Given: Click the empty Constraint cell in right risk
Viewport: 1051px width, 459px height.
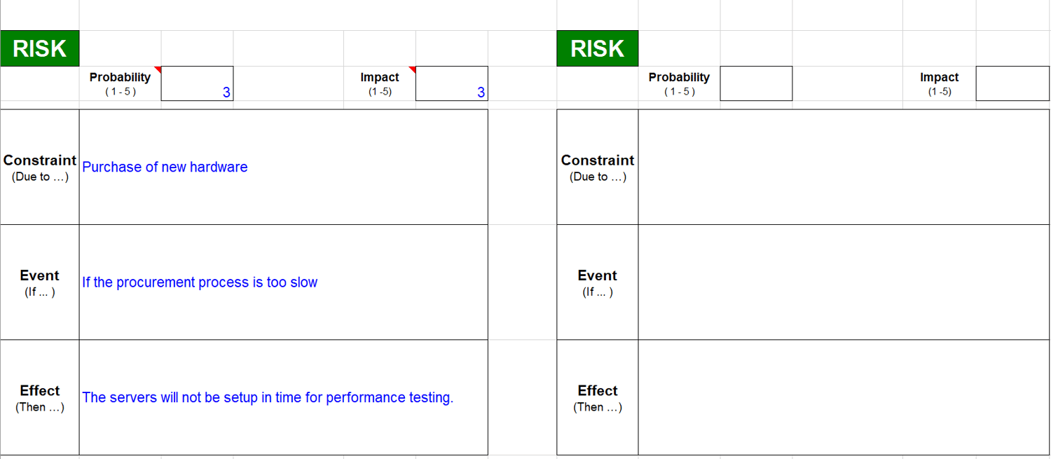Looking at the screenshot, I should [844, 167].
